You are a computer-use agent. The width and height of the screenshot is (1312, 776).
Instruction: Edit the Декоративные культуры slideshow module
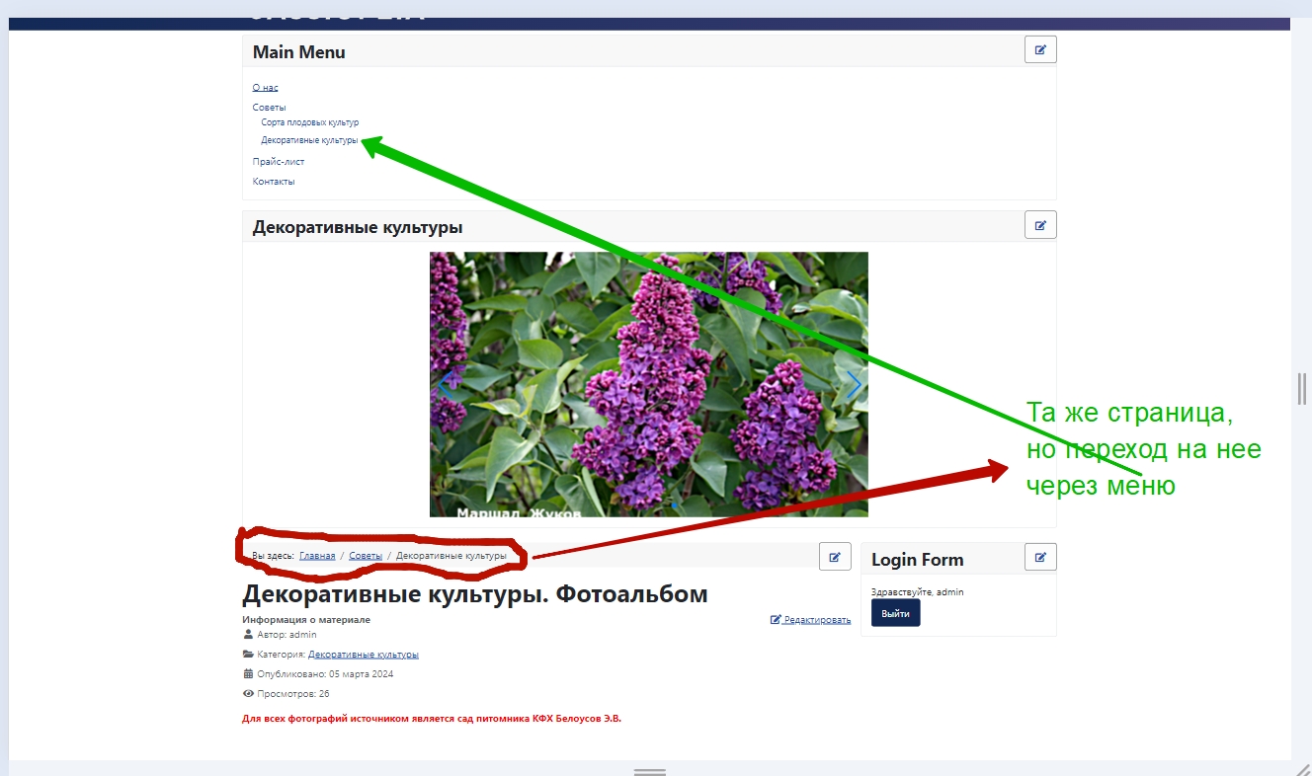[x=1040, y=225]
